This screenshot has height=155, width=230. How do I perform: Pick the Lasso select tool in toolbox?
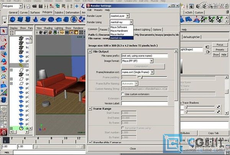click(x=4, y=39)
